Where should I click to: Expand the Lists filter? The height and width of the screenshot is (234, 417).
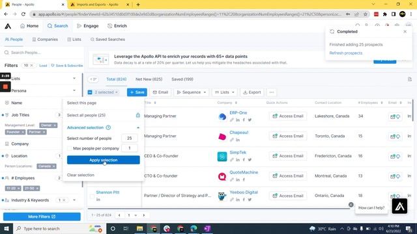pos(74,79)
